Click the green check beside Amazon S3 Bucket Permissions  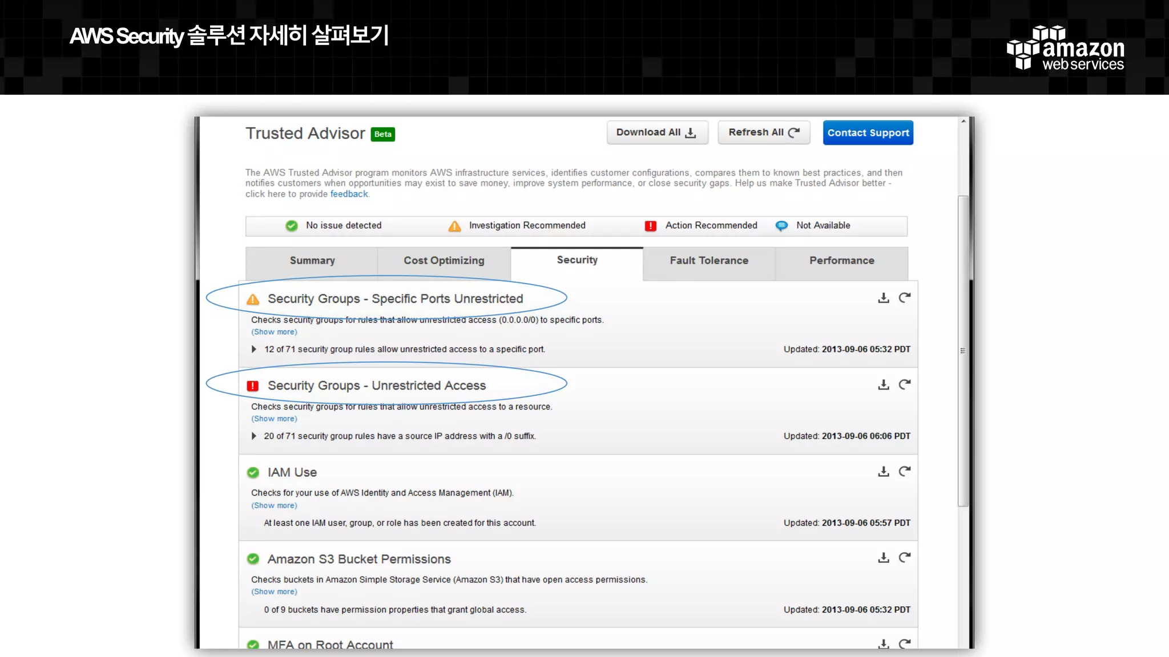pos(253,559)
